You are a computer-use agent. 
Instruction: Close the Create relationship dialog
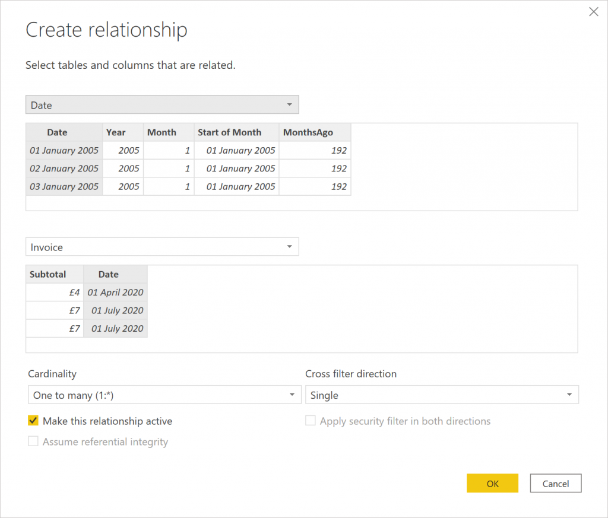click(x=593, y=12)
